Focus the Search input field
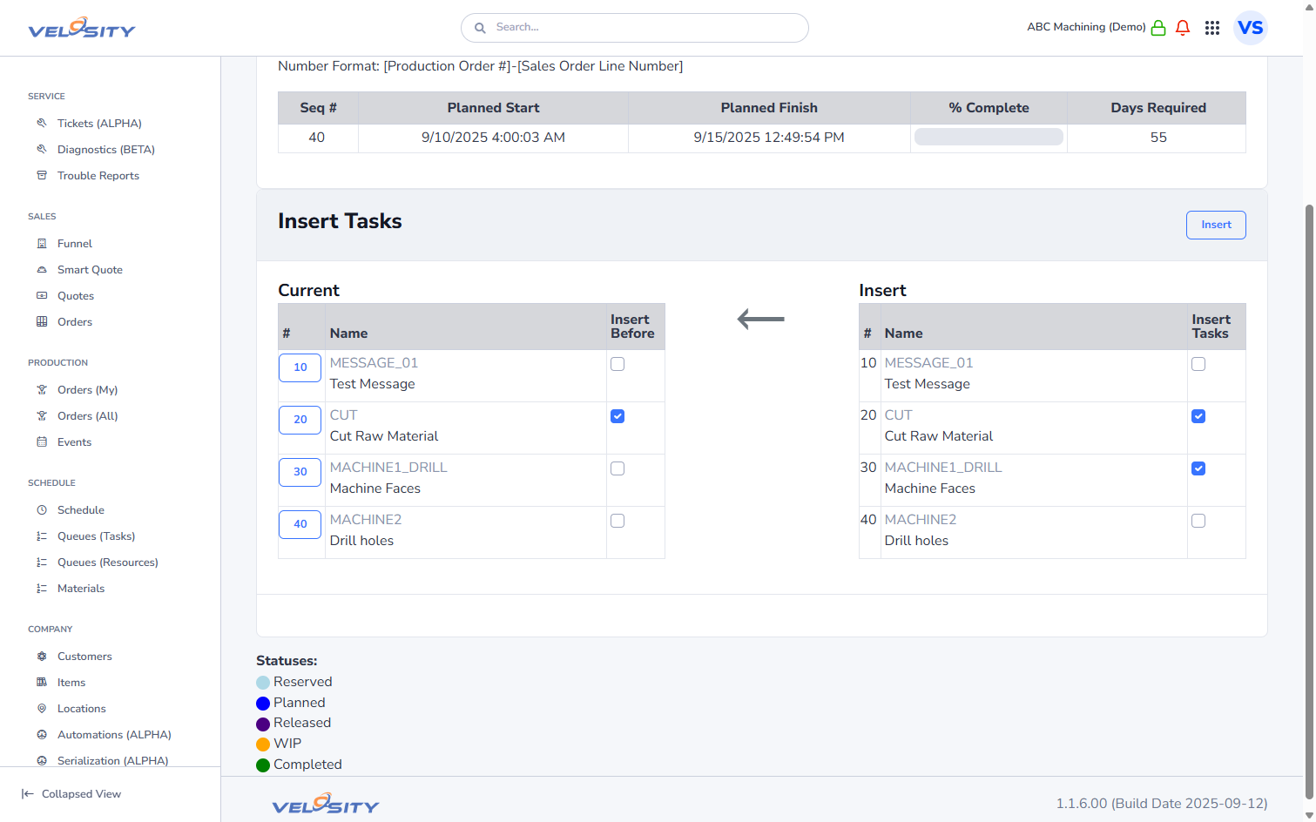This screenshot has width=1316, height=822. [645, 28]
